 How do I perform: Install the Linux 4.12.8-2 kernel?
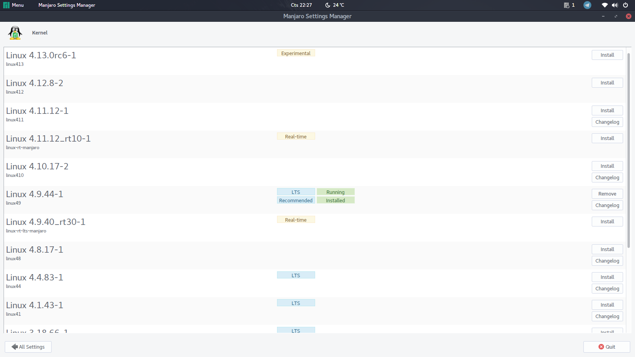tap(607, 83)
